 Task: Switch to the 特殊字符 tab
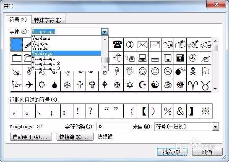click(x=48, y=20)
